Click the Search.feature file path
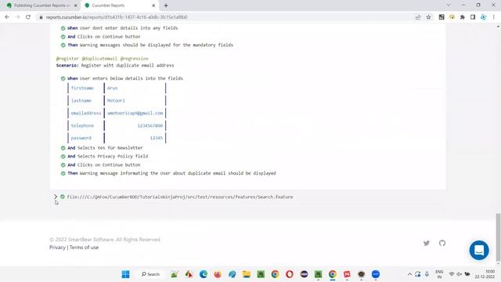Screen dimensions: 501x282 180,197
